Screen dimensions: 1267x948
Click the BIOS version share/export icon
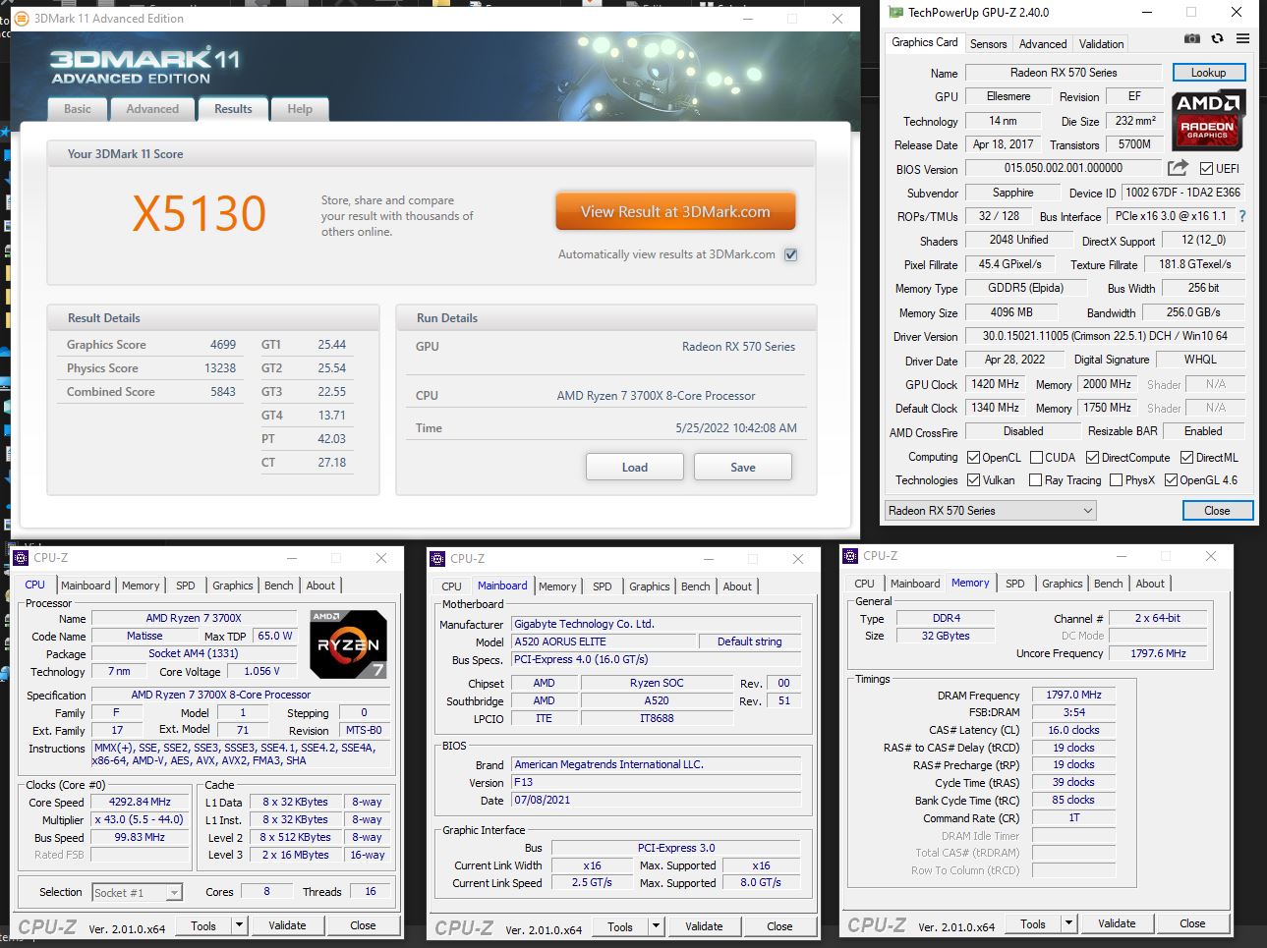click(x=1178, y=168)
